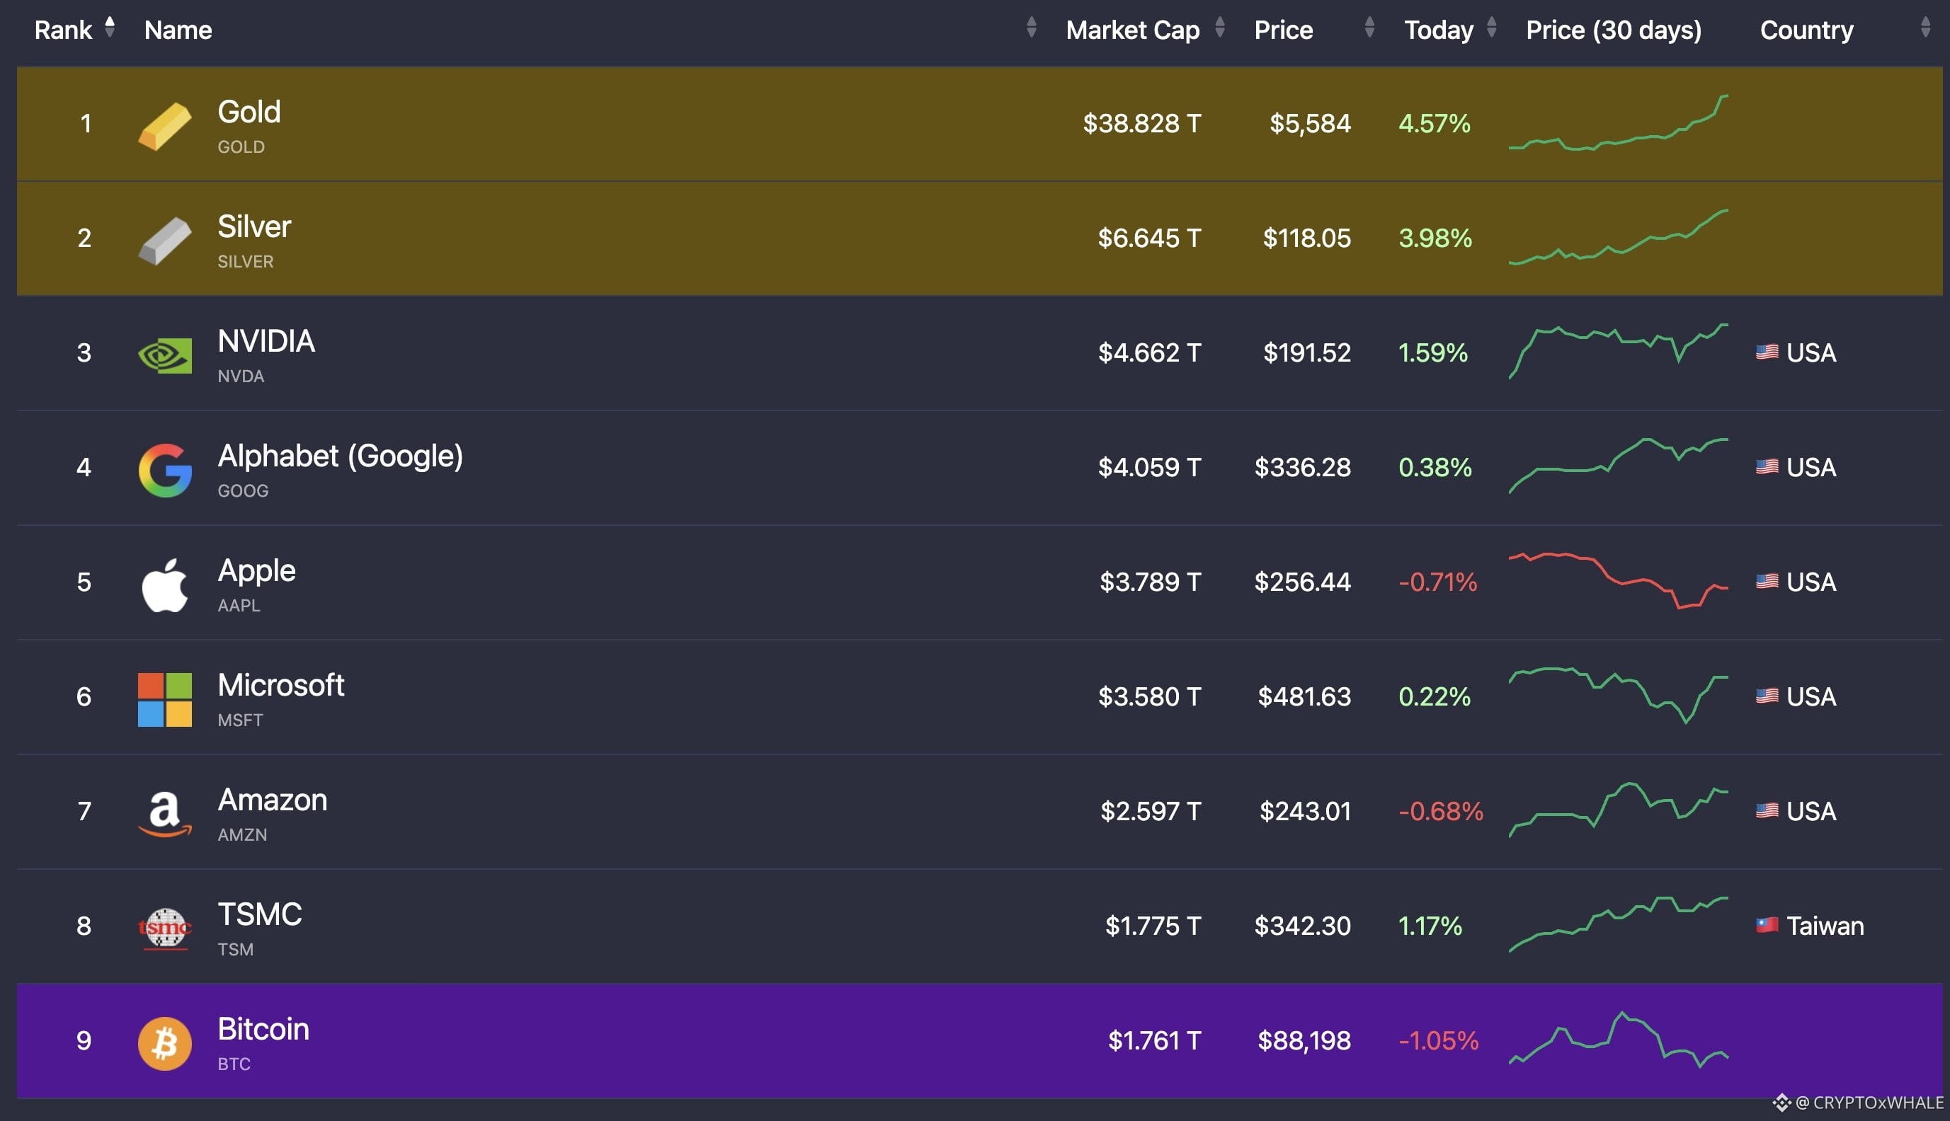Click the Amazon logo icon
The image size is (1950, 1121).
click(164, 814)
